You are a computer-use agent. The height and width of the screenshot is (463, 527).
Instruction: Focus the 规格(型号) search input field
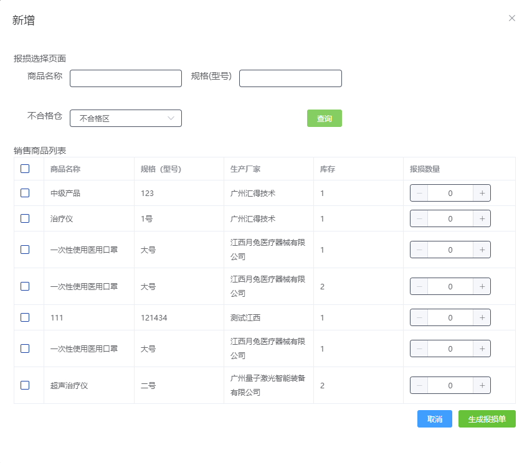(290, 78)
